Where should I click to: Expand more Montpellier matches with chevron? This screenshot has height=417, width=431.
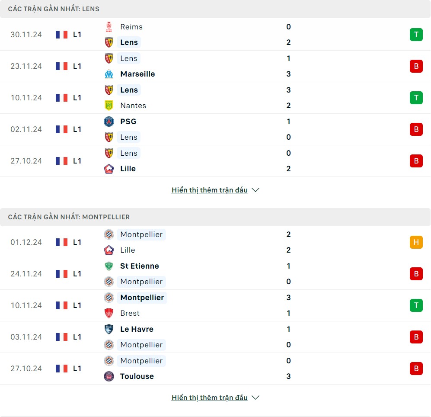pyautogui.click(x=255, y=398)
